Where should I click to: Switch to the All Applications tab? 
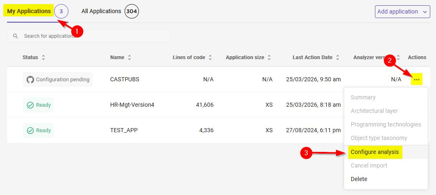click(101, 11)
